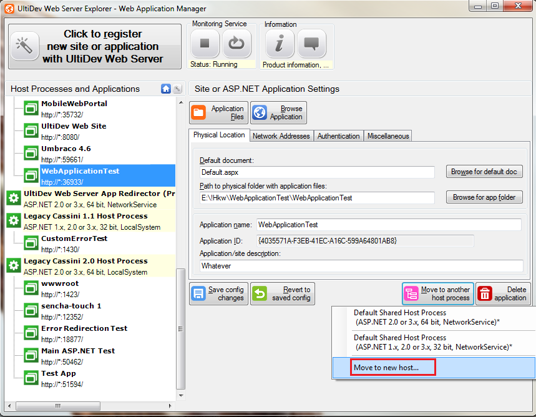
Task: Click the tree's vertical scrollbar thumb
Action: [x=180, y=329]
